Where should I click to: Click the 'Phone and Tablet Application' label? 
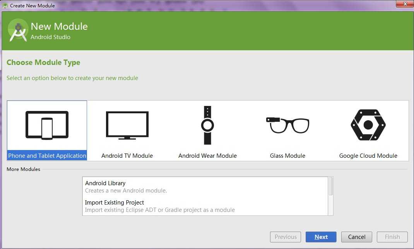[x=47, y=155]
